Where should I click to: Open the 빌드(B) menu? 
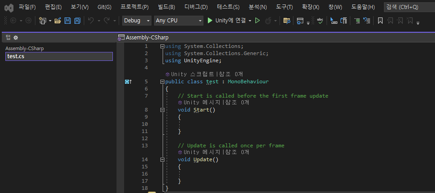[x=167, y=7]
